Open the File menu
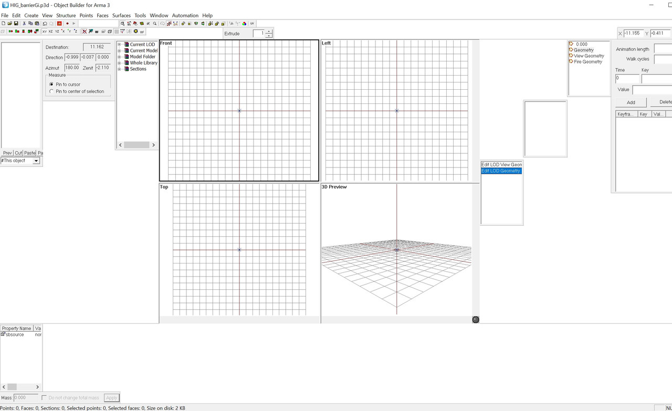This screenshot has width=672, height=411. [x=5, y=15]
